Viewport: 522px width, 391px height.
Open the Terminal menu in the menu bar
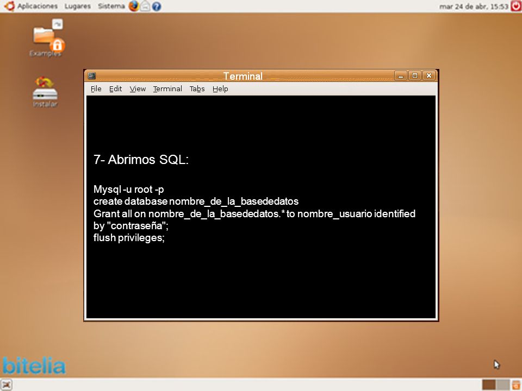pos(167,89)
